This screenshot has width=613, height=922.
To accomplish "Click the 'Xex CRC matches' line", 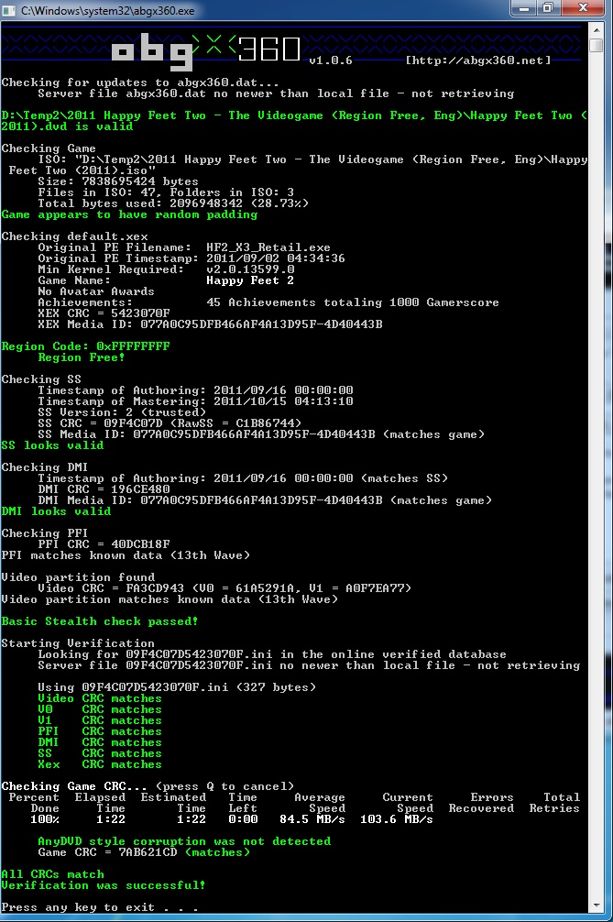I will 99,764.
